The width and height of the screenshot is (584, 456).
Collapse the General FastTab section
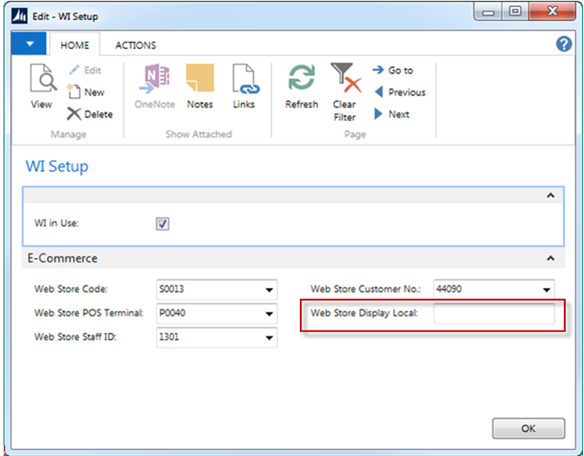pyautogui.click(x=551, y=195)
